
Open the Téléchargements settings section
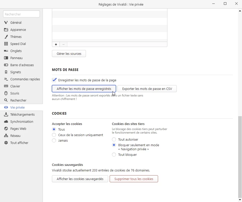click(21, 115)
